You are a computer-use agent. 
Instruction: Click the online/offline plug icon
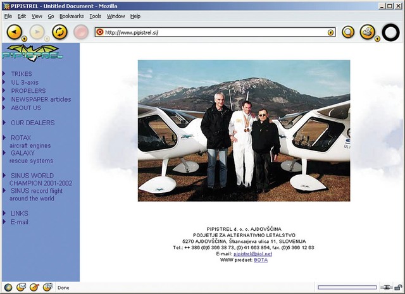tap(386, 287)
